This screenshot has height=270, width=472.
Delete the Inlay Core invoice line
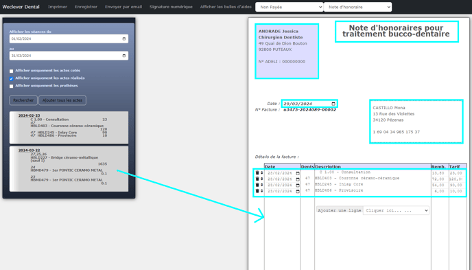257,185
